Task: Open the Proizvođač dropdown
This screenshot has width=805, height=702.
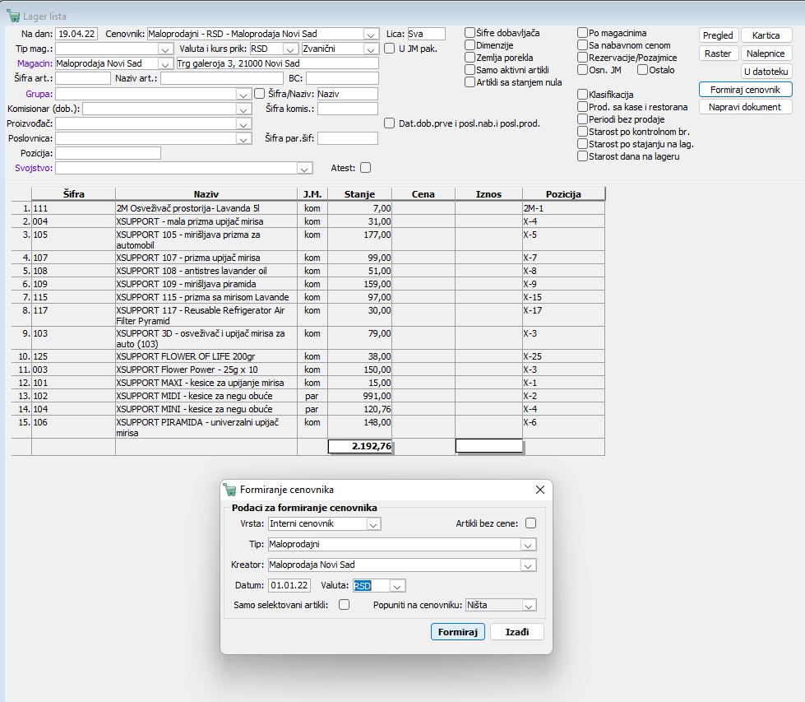Action: click(243, 124)
